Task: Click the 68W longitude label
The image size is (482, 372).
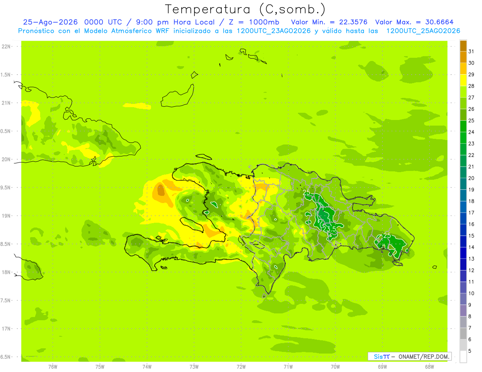Action: pos(429,367)
